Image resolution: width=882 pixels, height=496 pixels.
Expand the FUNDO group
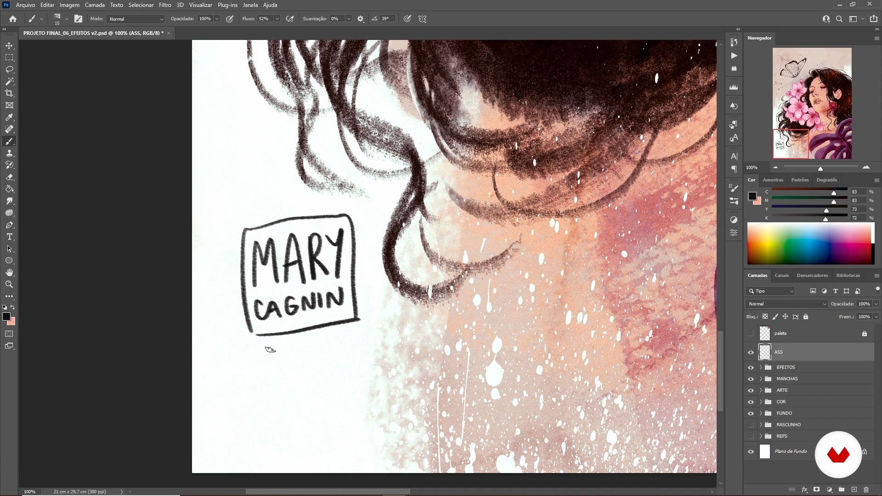click(x=761, y=413)
